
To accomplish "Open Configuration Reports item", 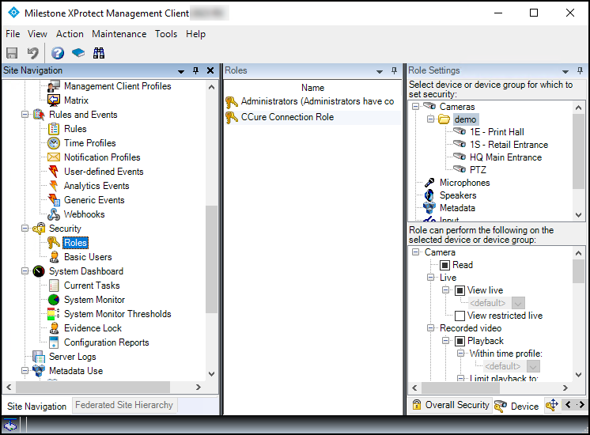I will point(107,342).
